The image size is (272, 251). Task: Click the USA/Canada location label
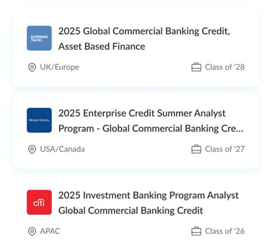tap(63, 149)
